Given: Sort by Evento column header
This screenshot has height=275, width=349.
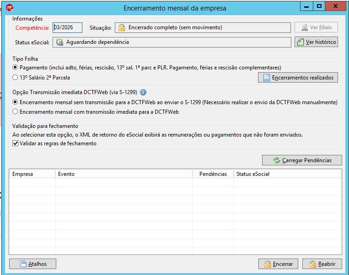Looking at the screenshot, I should [124, 174].
